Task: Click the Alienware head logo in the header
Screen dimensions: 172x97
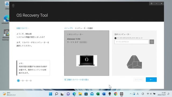Action: coord(13,6)
